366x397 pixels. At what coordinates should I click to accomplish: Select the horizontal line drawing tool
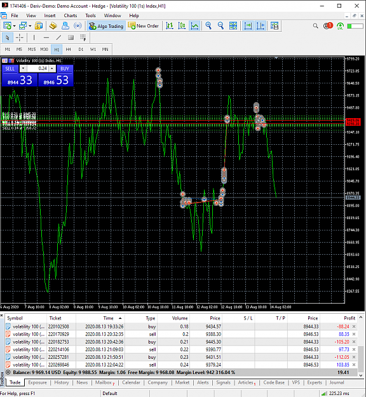(x=46, y=37)
